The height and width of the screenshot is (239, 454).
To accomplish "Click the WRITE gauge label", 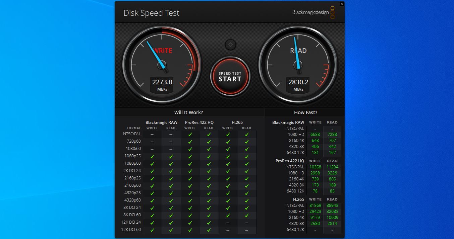I will (163, 51).
